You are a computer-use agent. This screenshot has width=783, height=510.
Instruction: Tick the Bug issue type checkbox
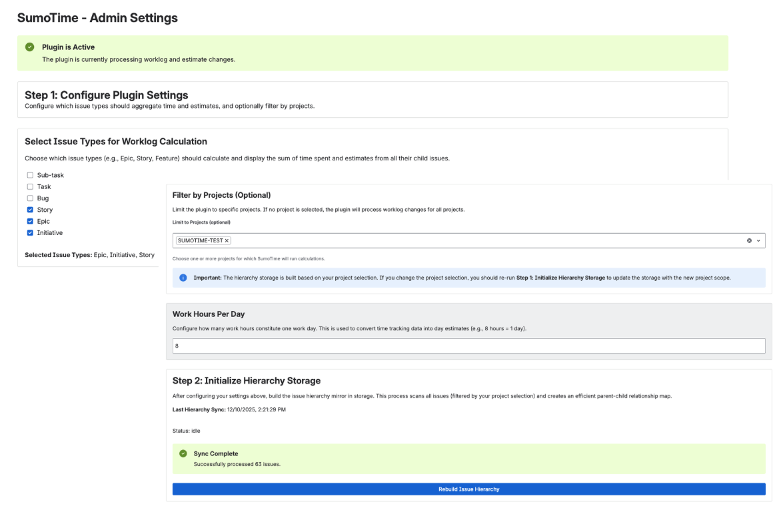(30, 198)
